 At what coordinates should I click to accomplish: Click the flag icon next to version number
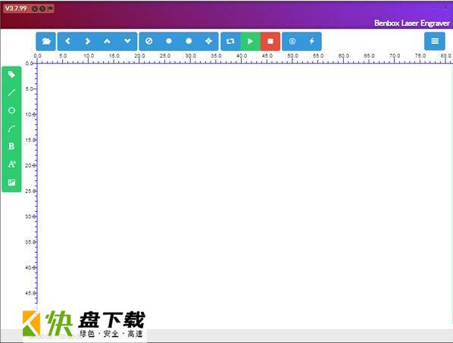(50, 8)
